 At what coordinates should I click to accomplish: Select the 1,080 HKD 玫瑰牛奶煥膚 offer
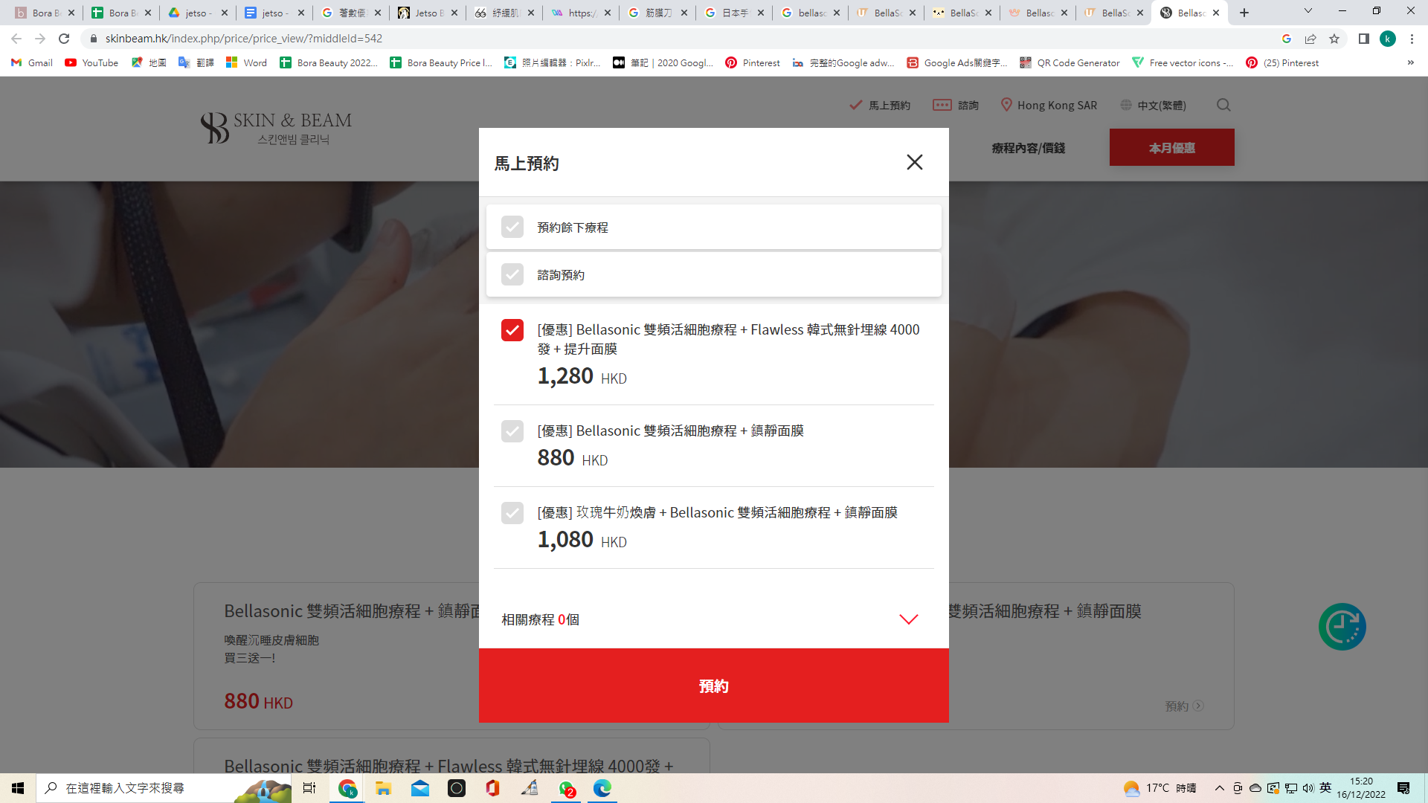click(x=512, y=513)
